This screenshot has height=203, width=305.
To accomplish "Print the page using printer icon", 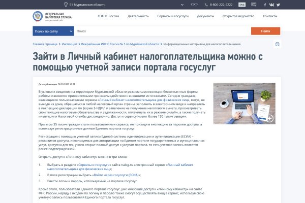I will (x=277, y=44).
